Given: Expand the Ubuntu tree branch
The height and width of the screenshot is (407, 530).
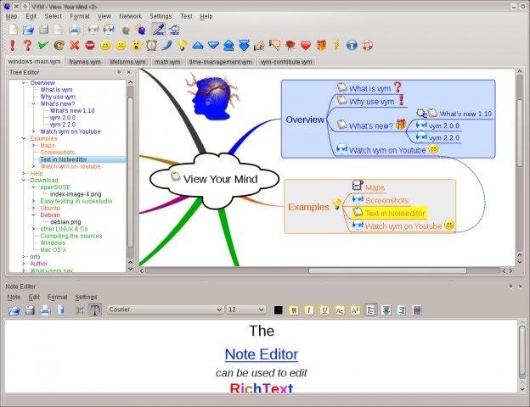Looking at the screenshot, I should point(33,208).
